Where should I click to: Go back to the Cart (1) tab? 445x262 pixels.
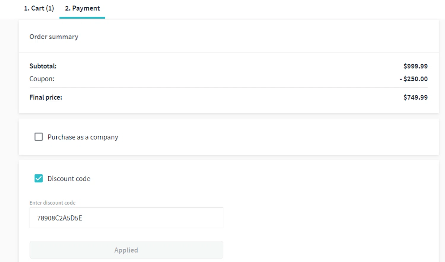click(x=39, y=8)
